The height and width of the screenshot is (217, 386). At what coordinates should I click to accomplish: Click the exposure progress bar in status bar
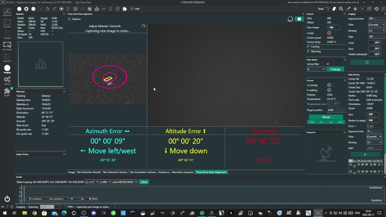(x=50, y=207)
